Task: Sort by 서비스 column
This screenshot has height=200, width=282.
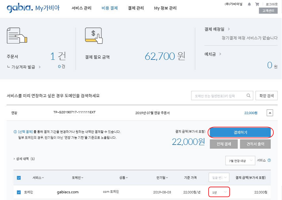Action: point(38,178)
